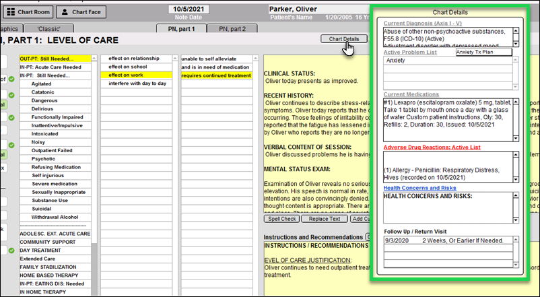Screen dimensions: 540x297
Task: Switch to the PN, part 2 tab
Action: pos(227,29)
